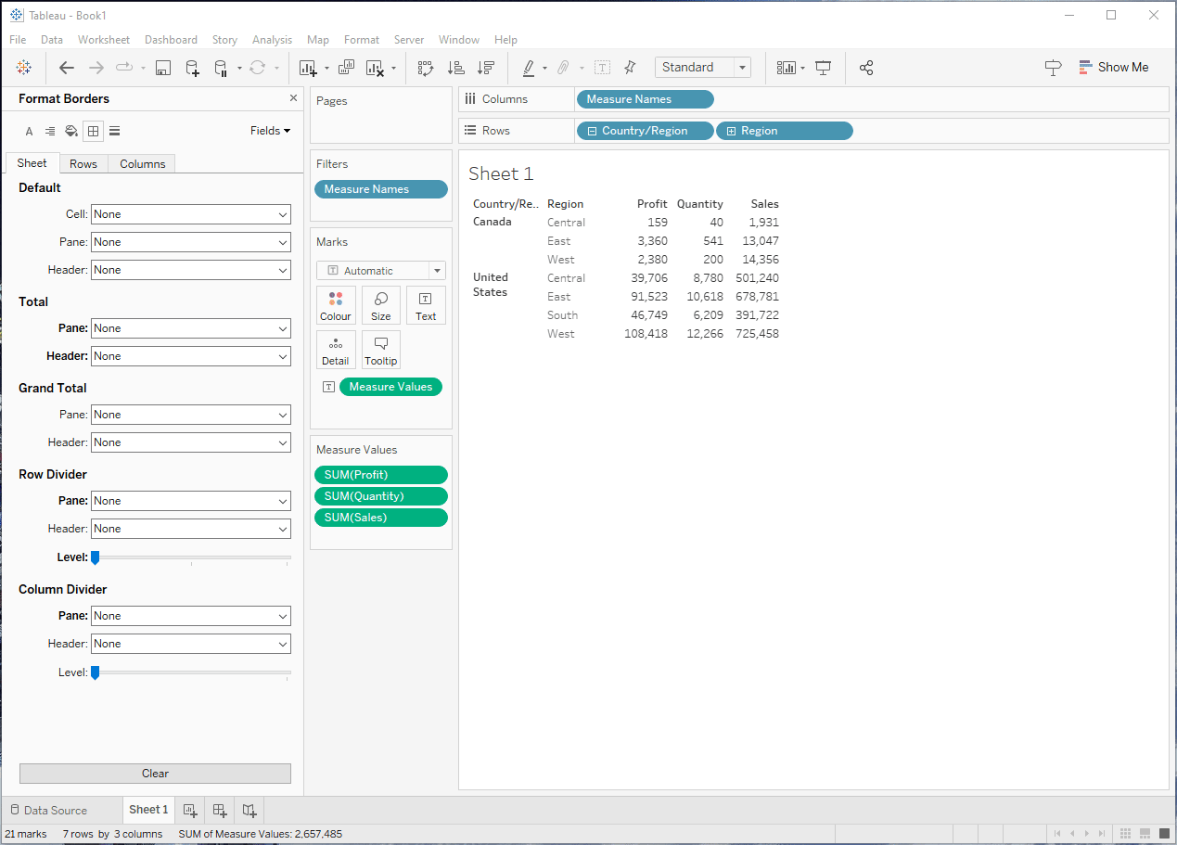
Task: Click the Share workbook icon
Action: coord(866,68)
